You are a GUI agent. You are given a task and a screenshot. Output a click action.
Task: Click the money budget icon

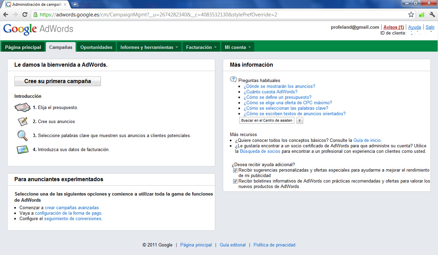point(23,107)
